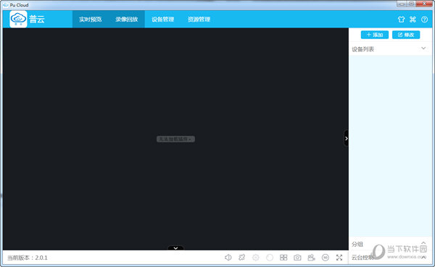This screenshot has width=435, height=267.
Task: Click the 添加 add button
Action: (375, 35)
